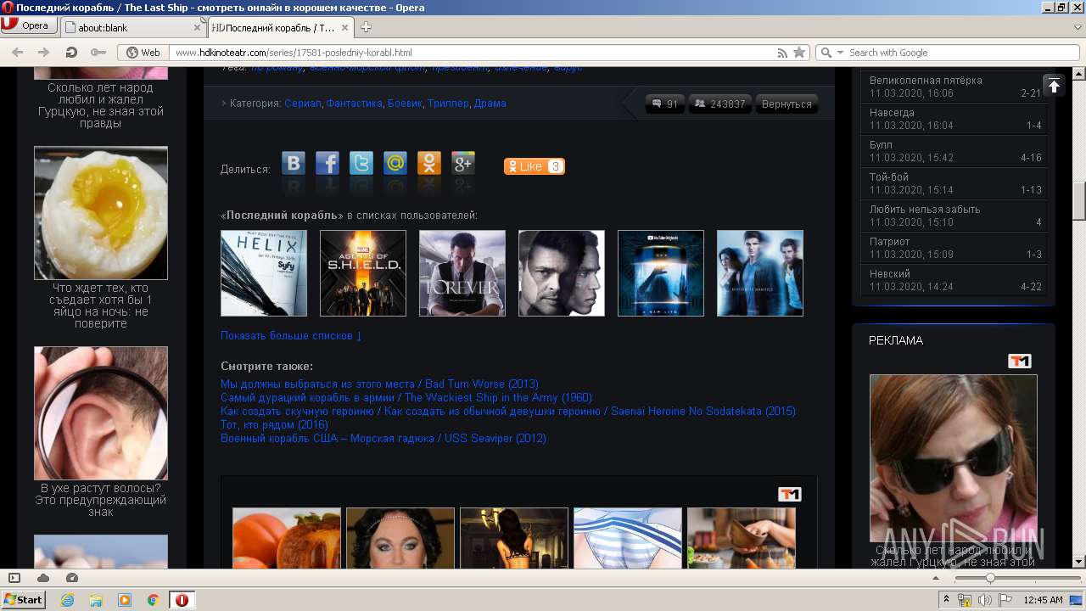Launch Internet Explorer from taskbar
The height and width of the screenshot is (611, 1086).
[68, 600]
